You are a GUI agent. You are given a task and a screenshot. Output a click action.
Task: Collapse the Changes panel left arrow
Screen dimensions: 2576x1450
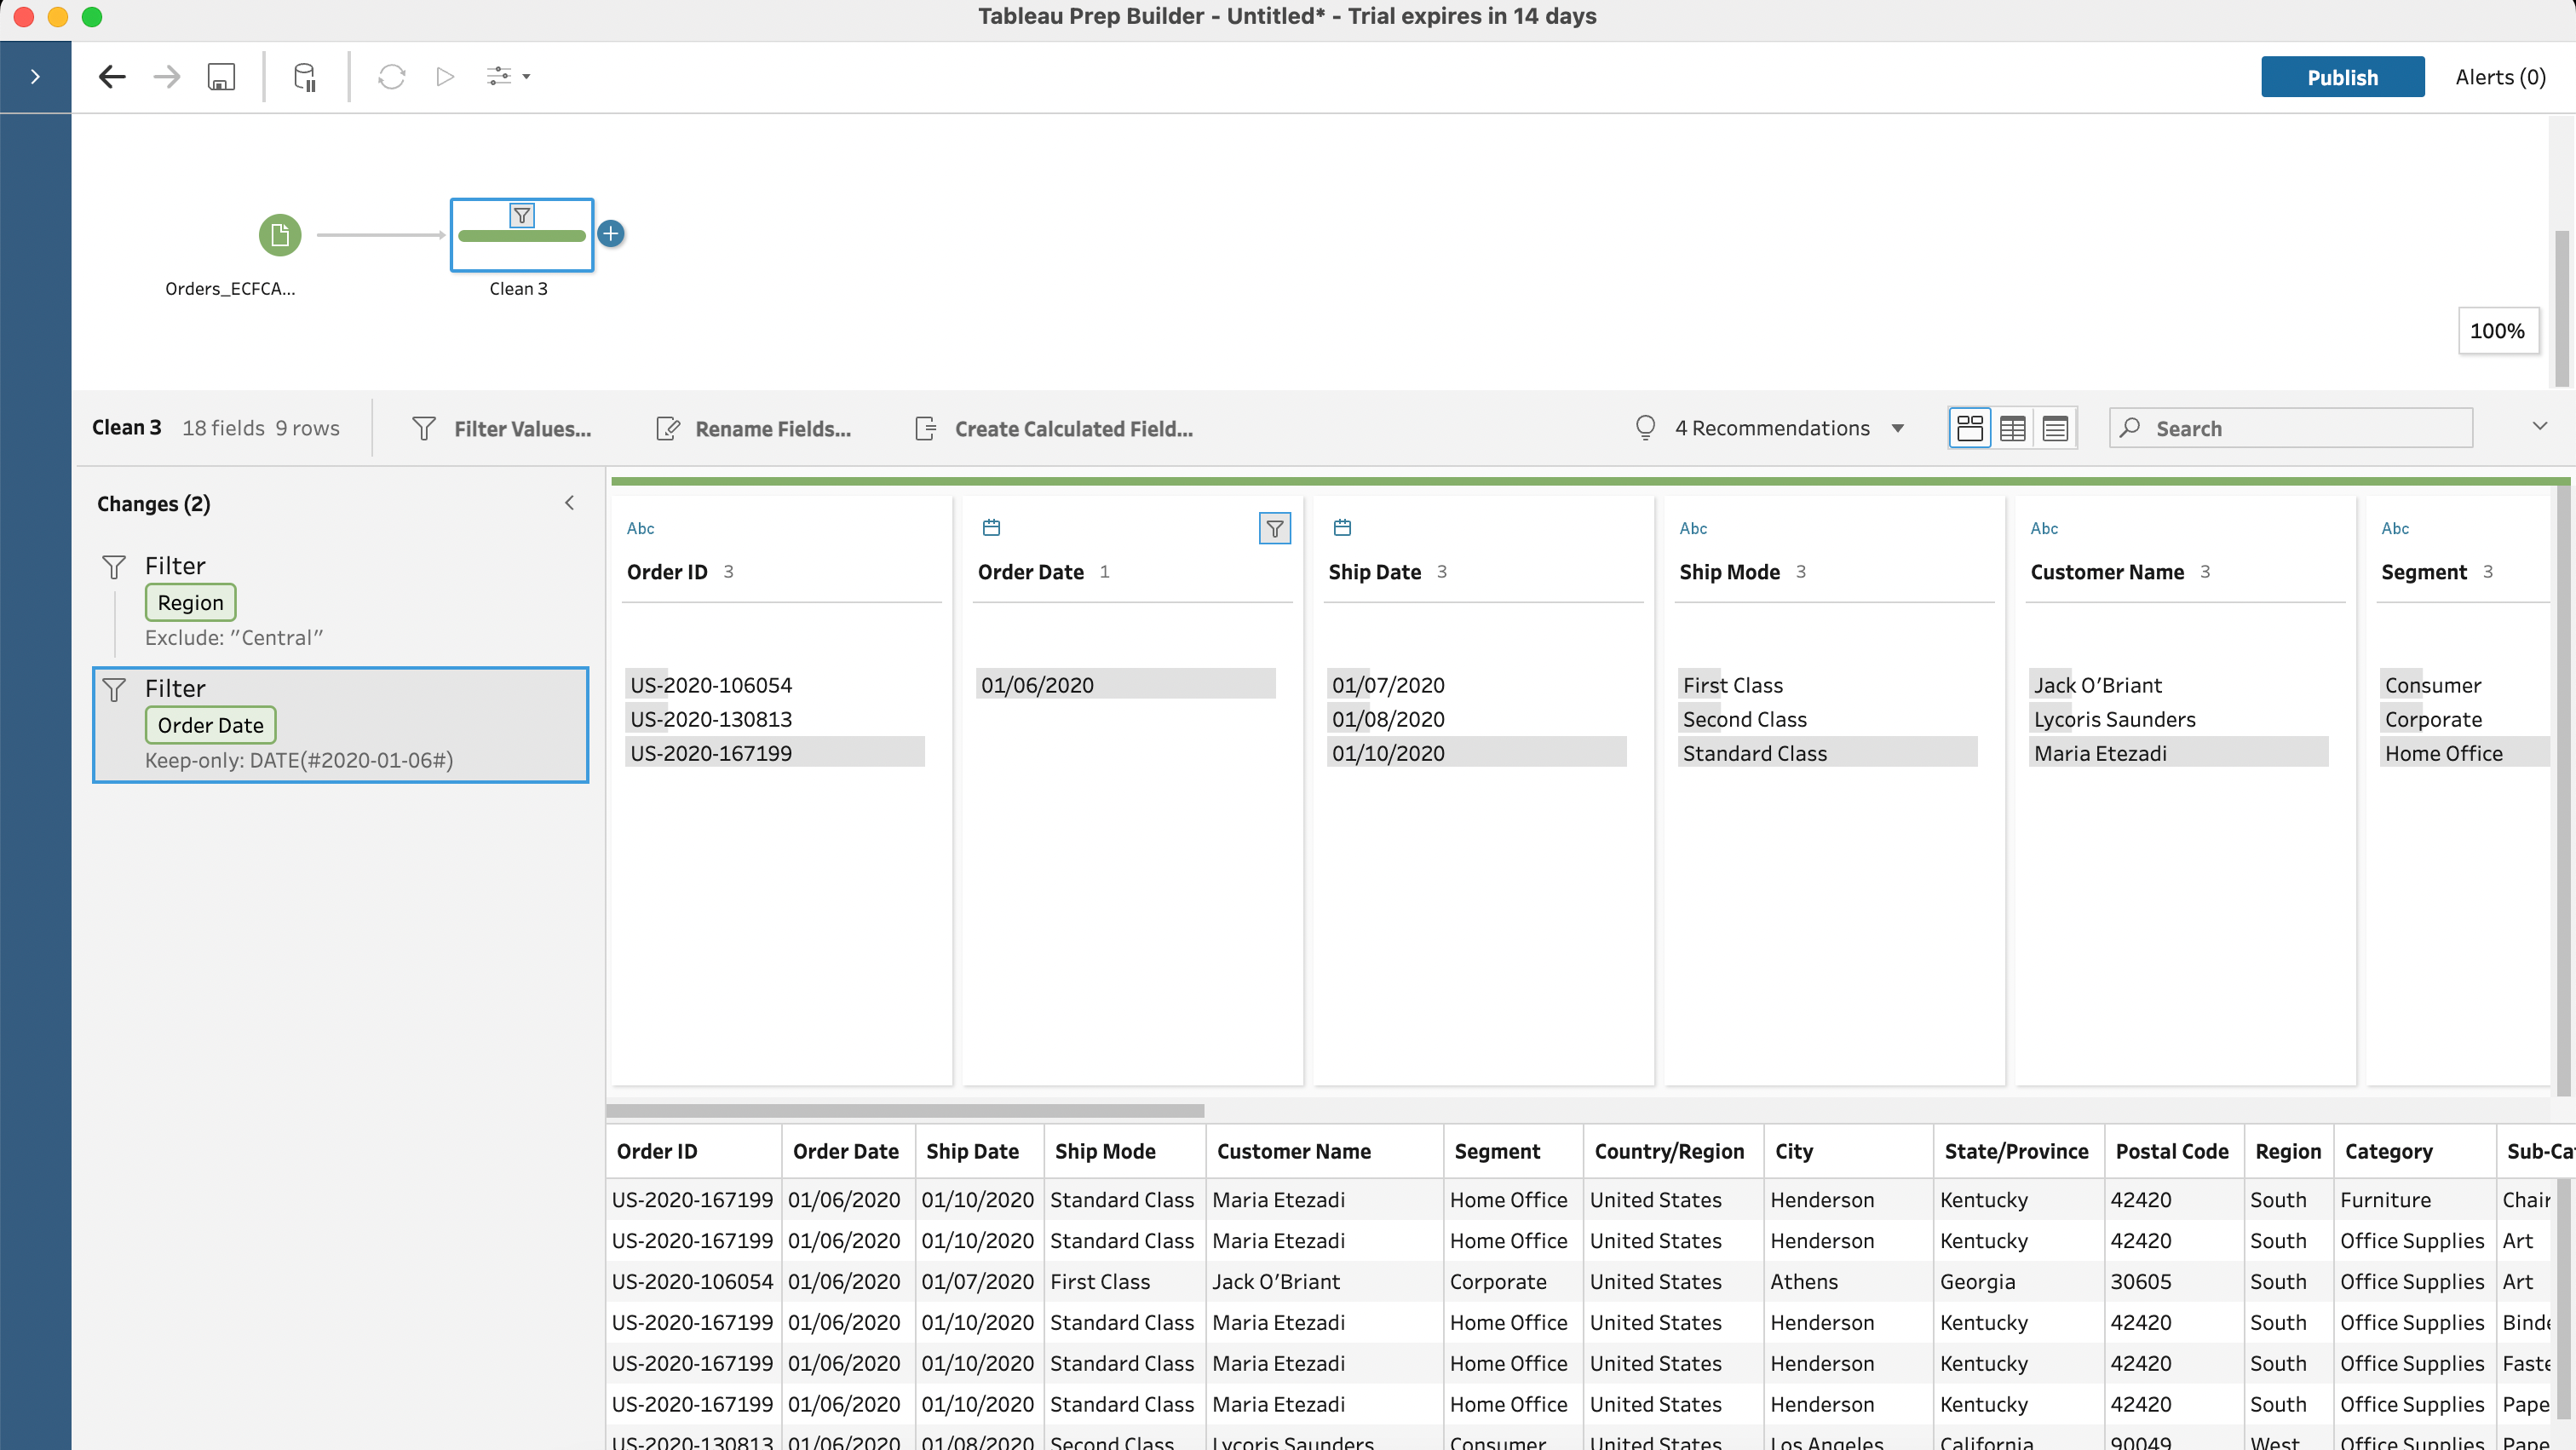(x=568, y=503)
